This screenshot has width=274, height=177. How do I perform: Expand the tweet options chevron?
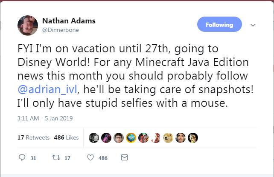tap(253, 25)
